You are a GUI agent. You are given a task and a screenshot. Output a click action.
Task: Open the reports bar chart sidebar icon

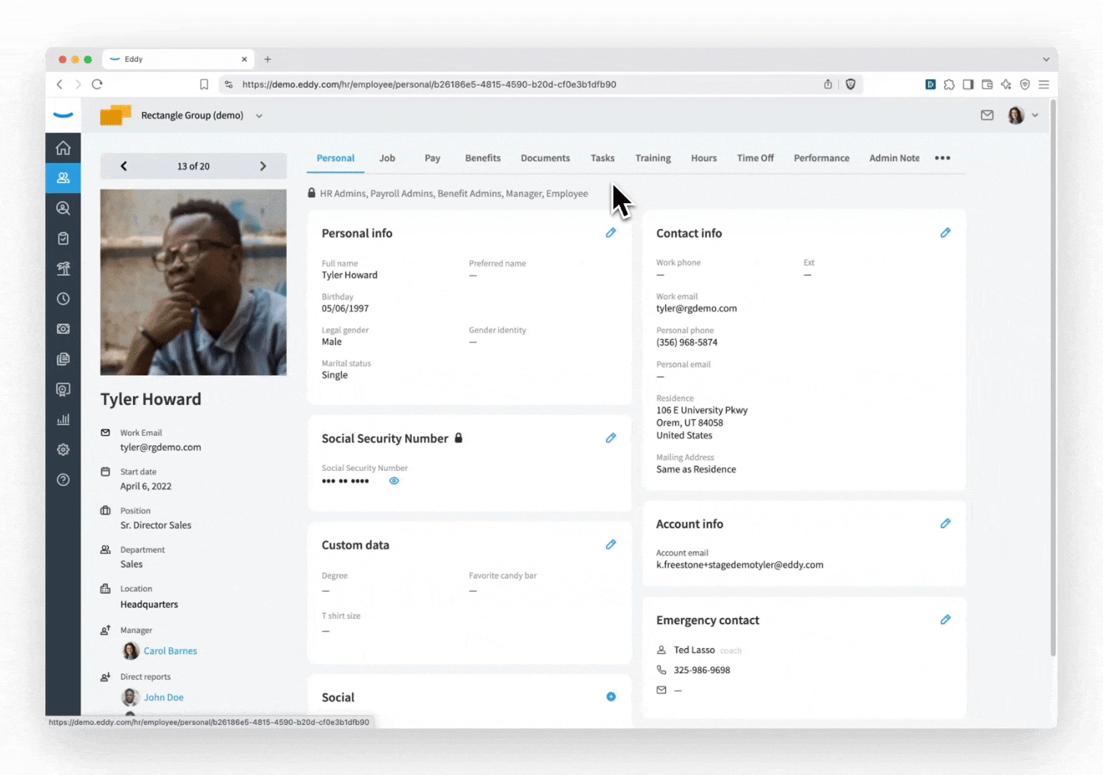[63, 419]
